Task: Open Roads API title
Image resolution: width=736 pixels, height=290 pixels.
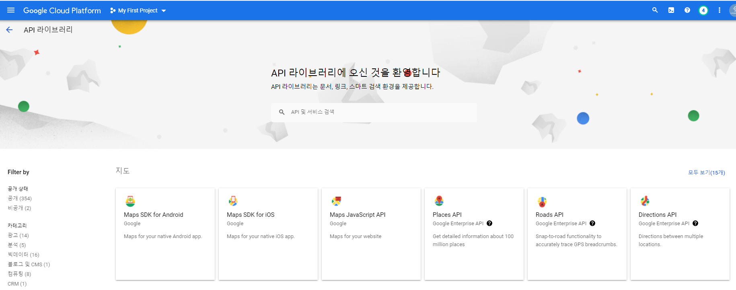Action: (549, 215)
